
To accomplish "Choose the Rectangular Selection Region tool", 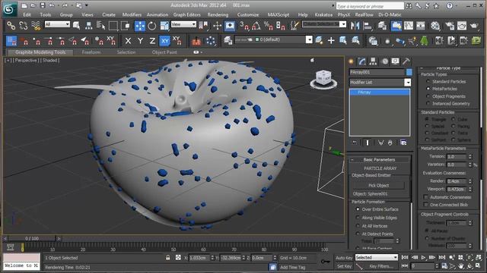I will click(113, 26).
